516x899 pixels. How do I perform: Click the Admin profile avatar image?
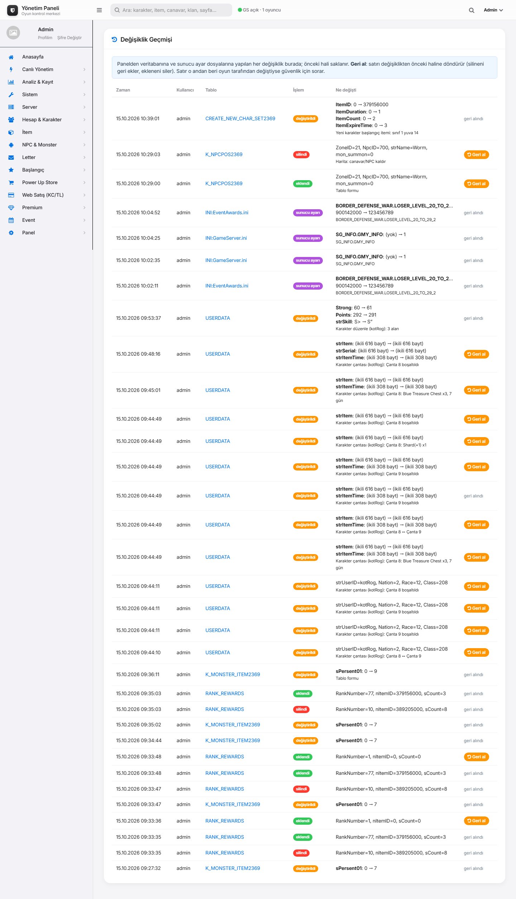(13, 33)
